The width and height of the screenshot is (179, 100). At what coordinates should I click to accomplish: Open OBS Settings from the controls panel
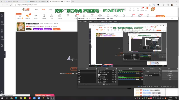[170, 77]
